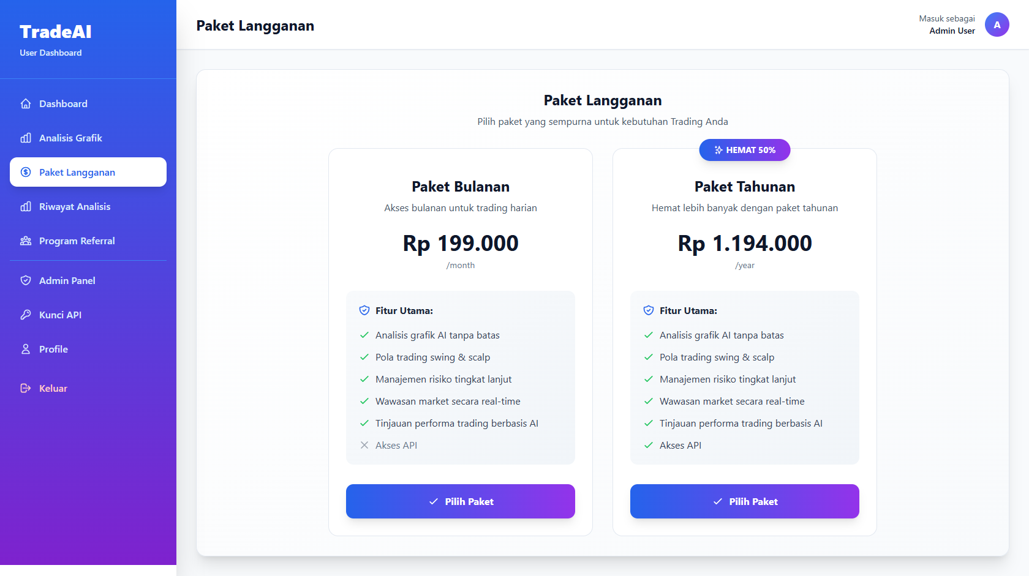Click the Profile person icon
Image resolution: width=1029 pixels, height=576 pixels.
(x=26, y=349)
